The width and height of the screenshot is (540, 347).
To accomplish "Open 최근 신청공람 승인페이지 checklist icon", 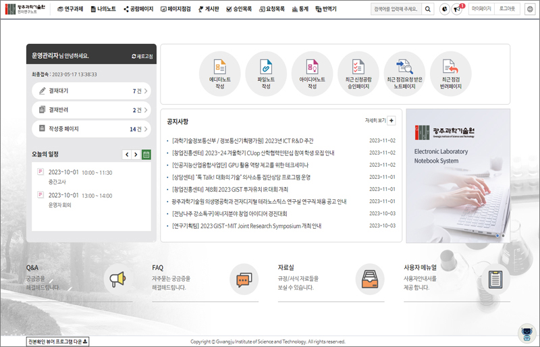I will [x=358, y=68].
